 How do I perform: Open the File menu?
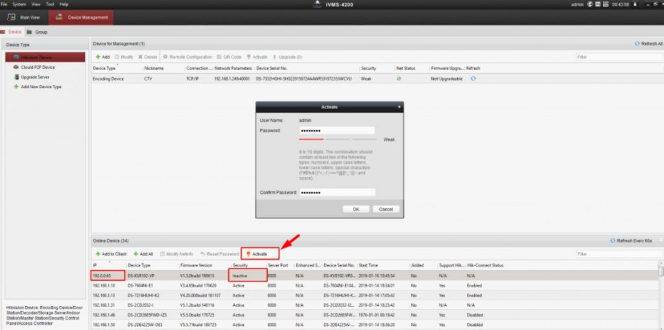tap(5, 4)
